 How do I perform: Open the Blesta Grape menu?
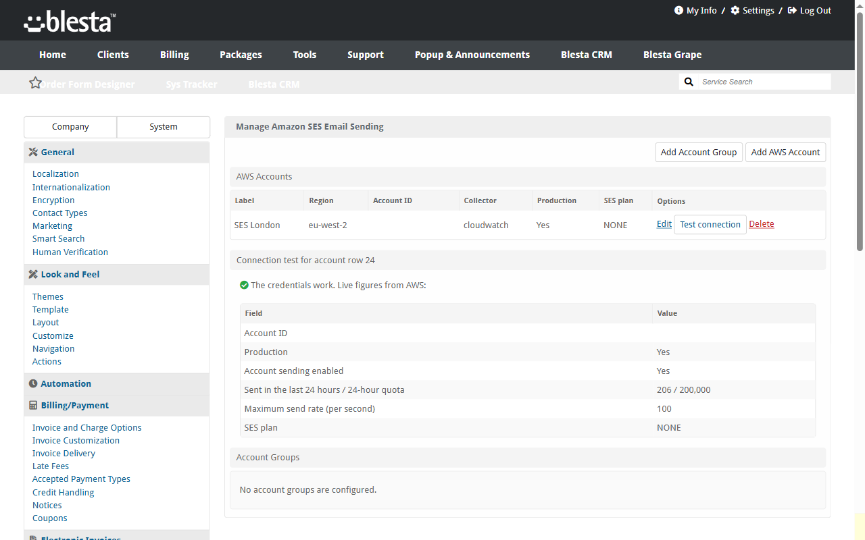(x=672, y=55)
